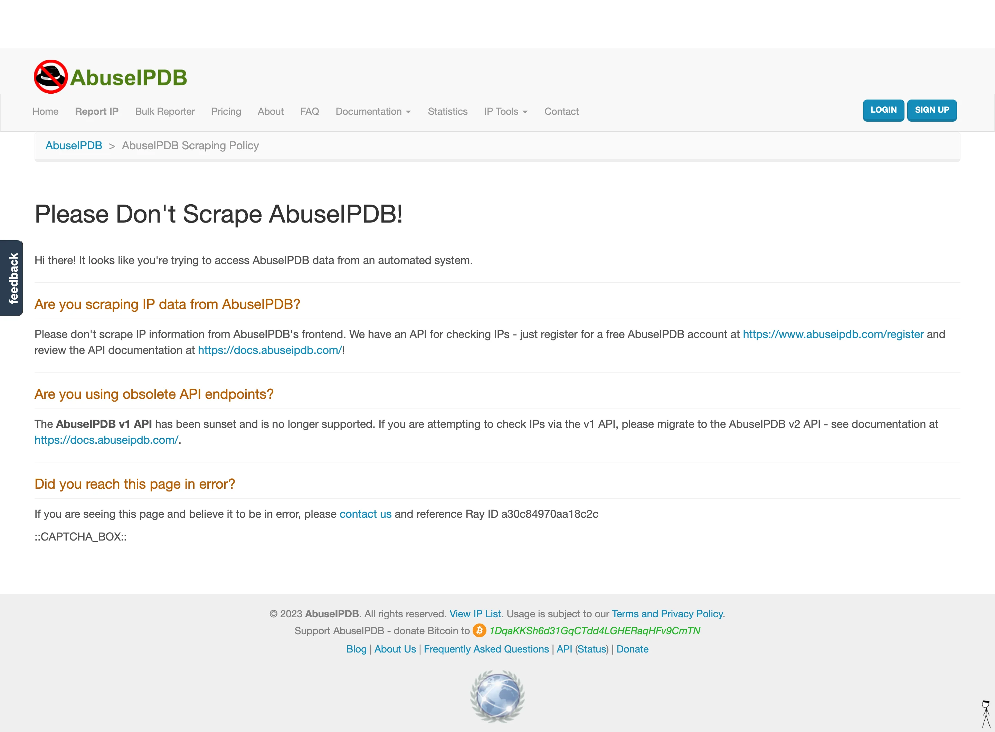Open the Pricing nav item

226,112
